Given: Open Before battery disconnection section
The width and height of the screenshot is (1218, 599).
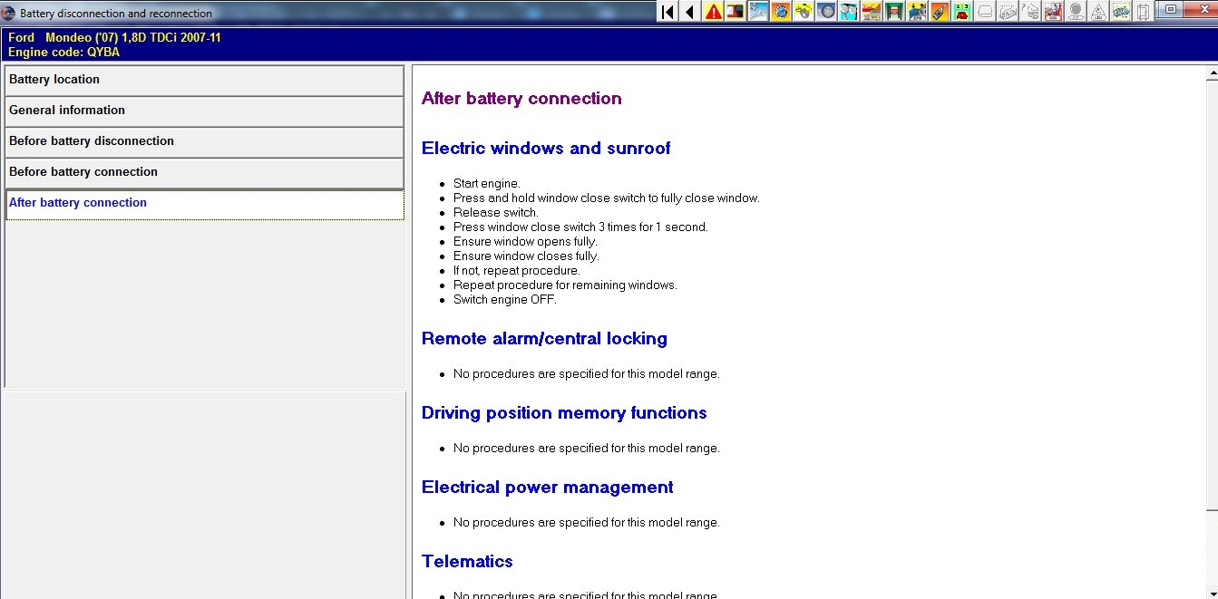Looking at the screenshot, I should click(x=204, y=141).
